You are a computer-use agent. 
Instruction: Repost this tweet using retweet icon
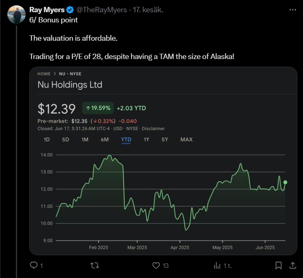pos(95,265)
